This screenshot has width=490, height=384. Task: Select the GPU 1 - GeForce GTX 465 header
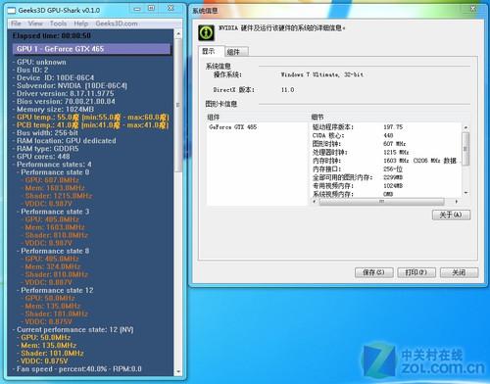click(91, 49)
